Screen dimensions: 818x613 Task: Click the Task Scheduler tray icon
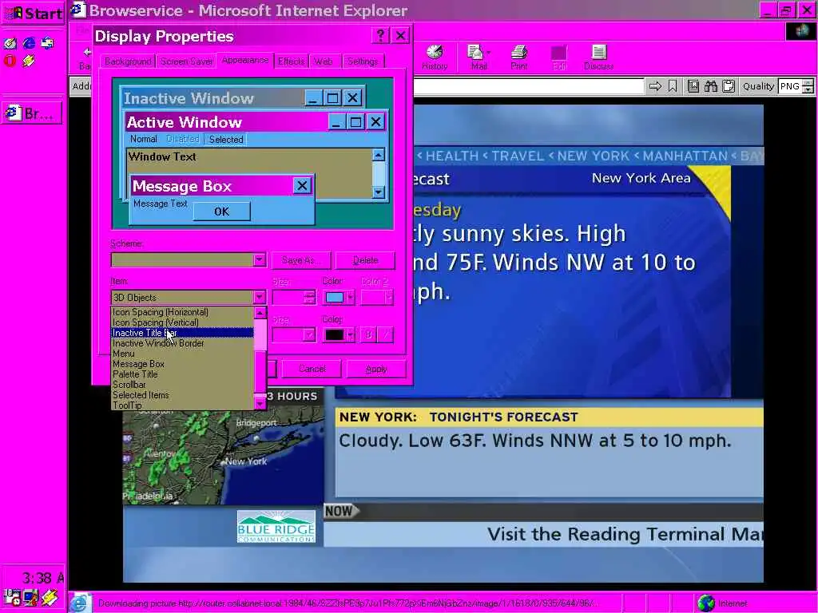12,598
